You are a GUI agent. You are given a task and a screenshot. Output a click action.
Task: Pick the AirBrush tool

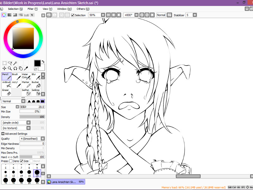[x=7, y=84]
